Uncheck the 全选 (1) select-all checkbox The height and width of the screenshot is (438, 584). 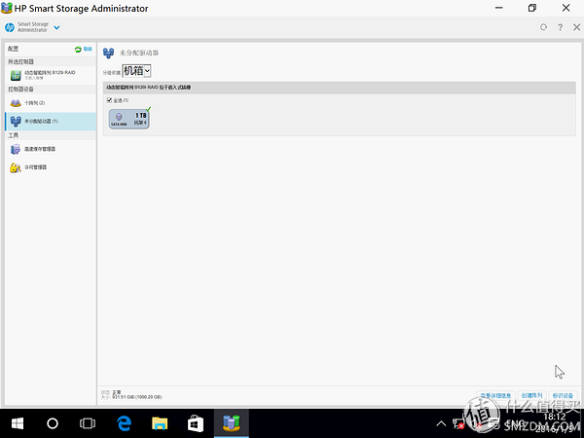coord(109,100)
